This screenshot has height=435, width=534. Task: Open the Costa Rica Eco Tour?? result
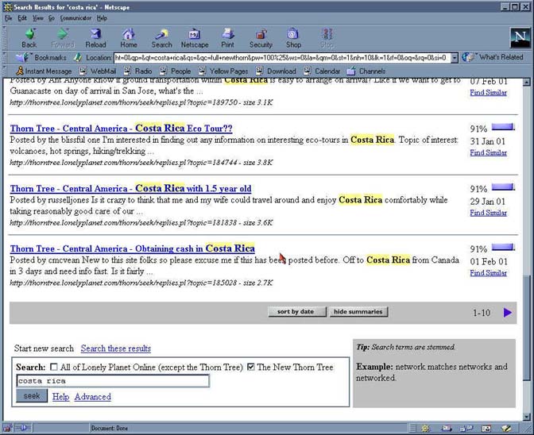coord(122,129)
